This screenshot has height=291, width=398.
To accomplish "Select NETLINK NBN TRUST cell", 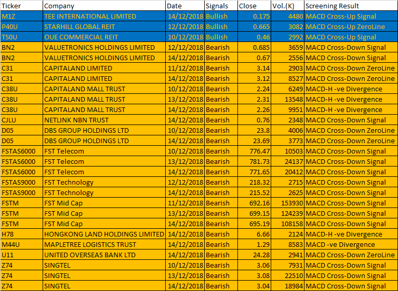I will point(104,120).
